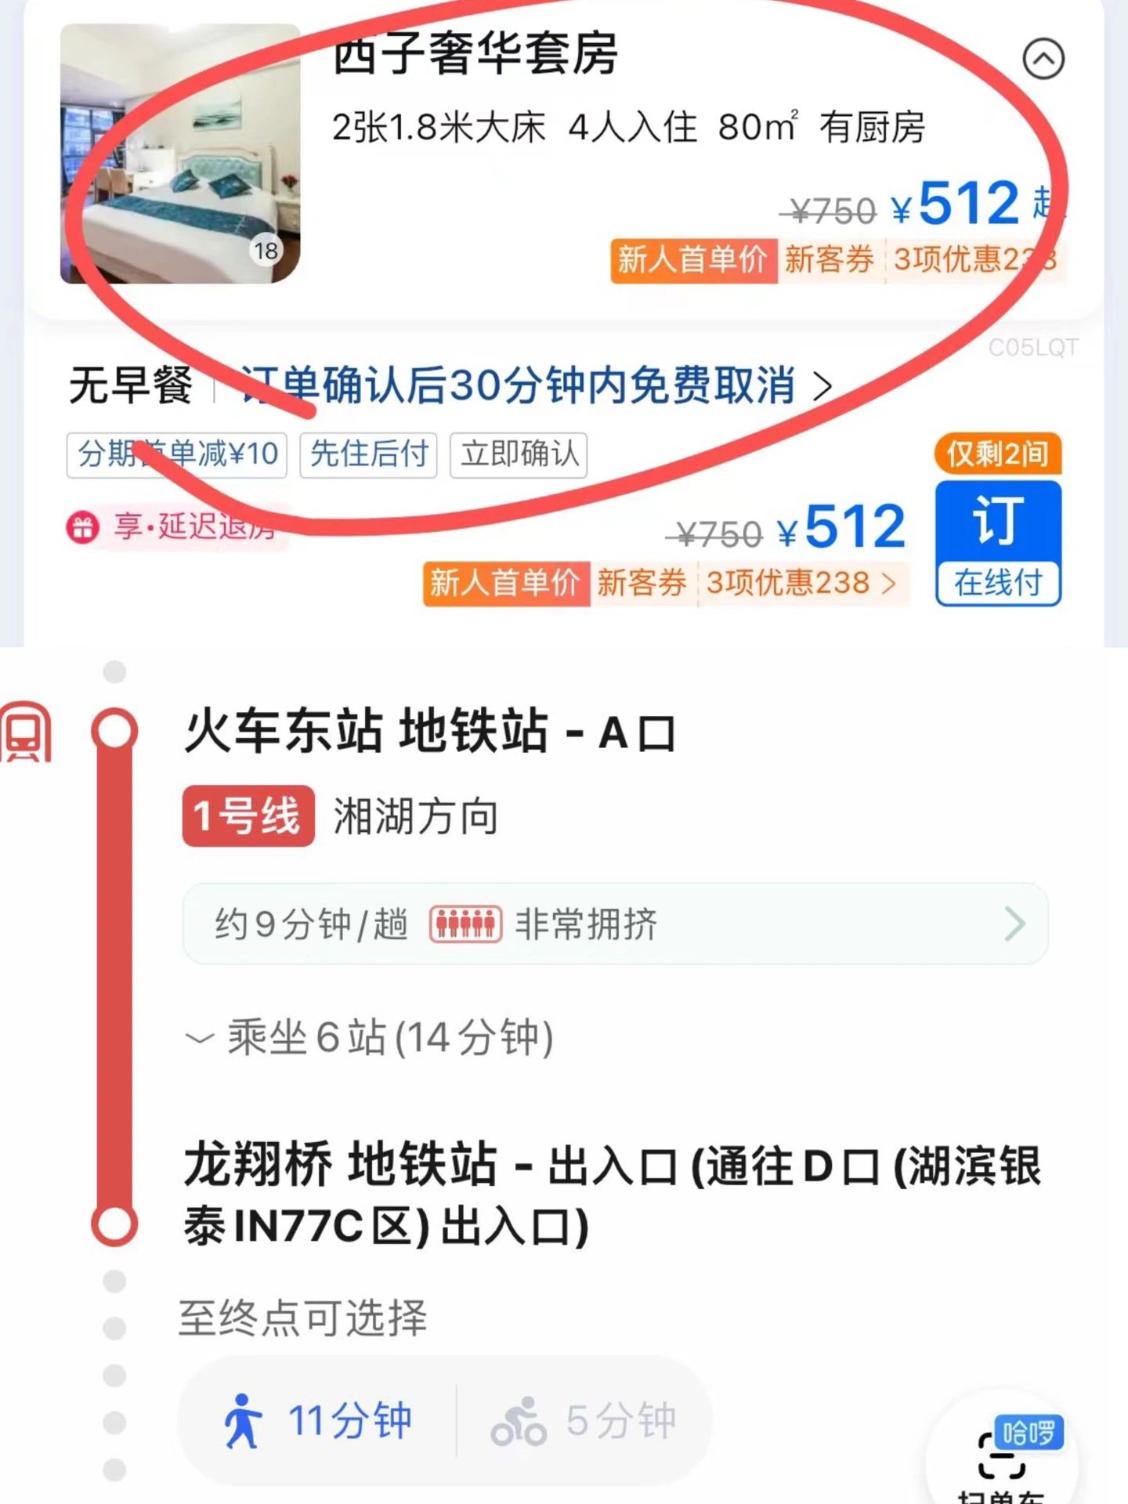Open the hotel room photo gallery thumbnail
This screenshot has height=1504, width=1128.
point(180,154)
